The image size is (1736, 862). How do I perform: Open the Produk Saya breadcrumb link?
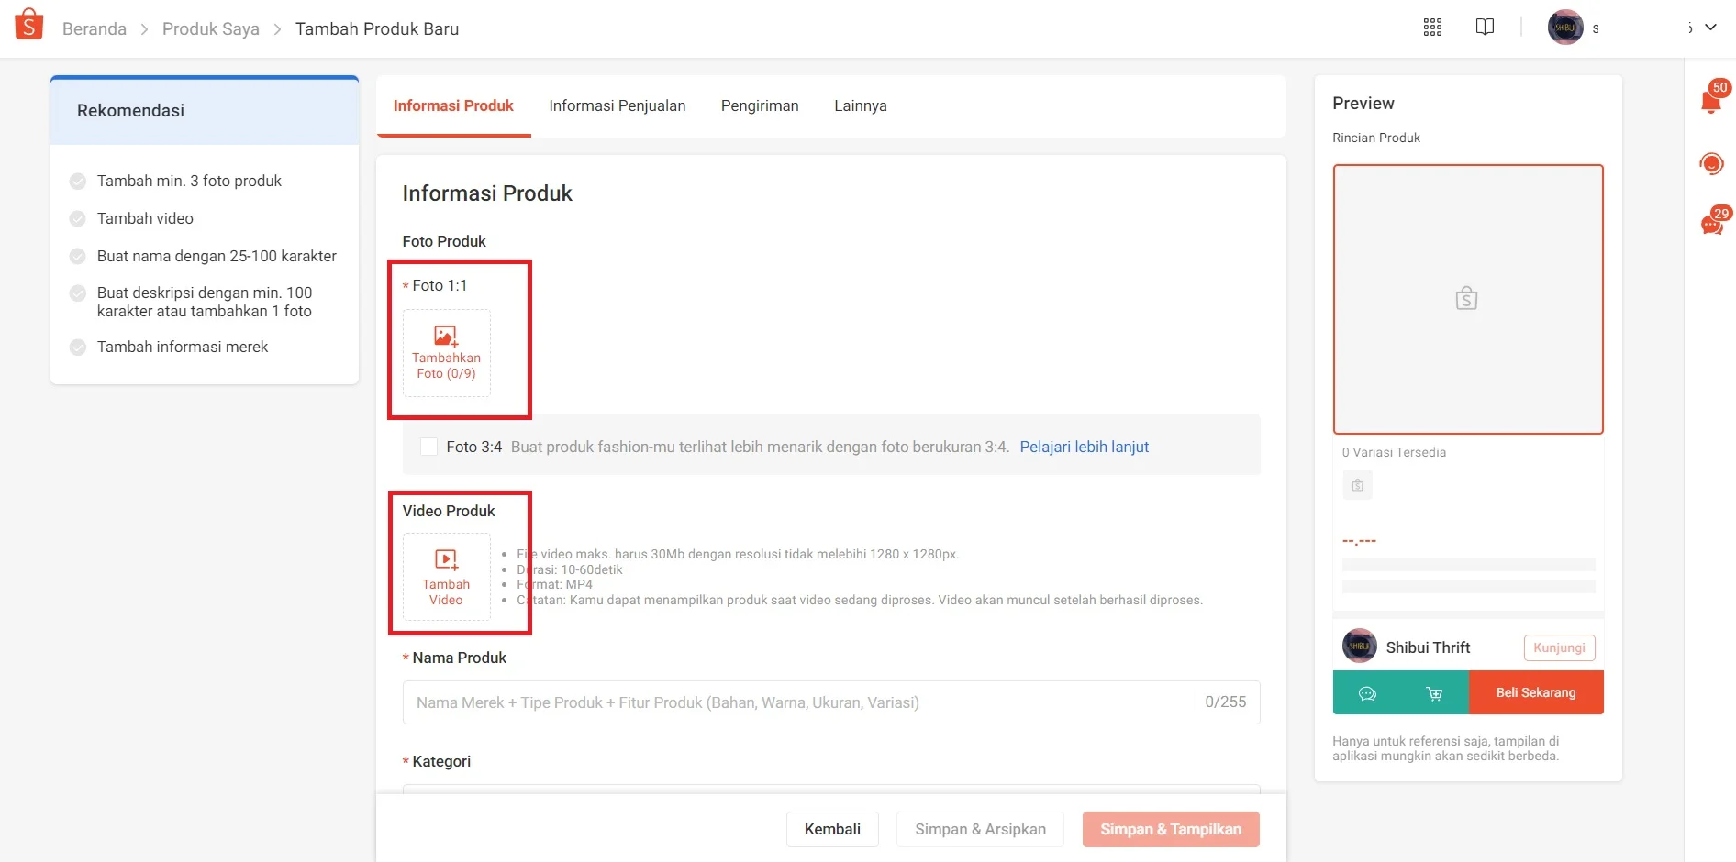pyautogui.click(x=210, y=28)
